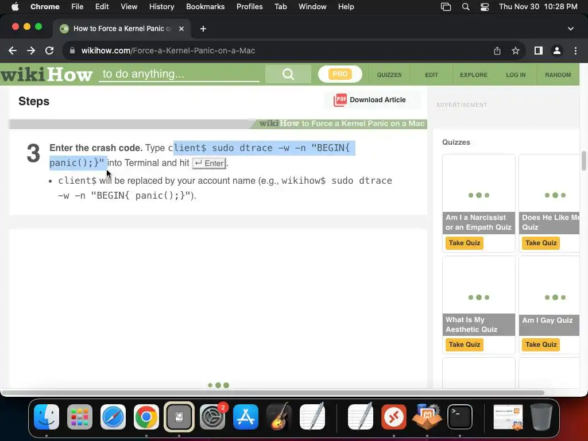Click the wikiHow logo
The width and height of the screenshot is (588, 441).
[47, 75]
